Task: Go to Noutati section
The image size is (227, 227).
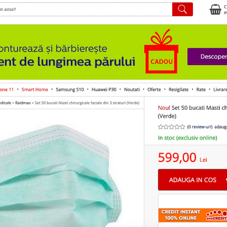Action: point(132,89)
